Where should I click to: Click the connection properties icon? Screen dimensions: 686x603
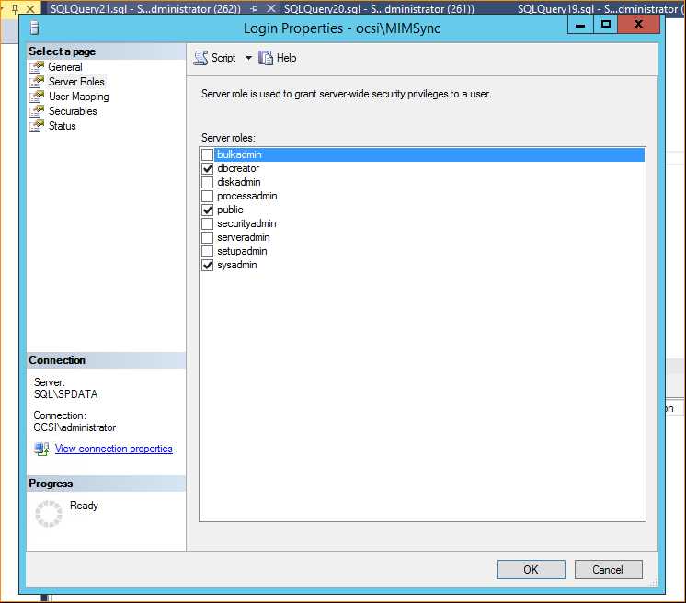tap(41, 449)
